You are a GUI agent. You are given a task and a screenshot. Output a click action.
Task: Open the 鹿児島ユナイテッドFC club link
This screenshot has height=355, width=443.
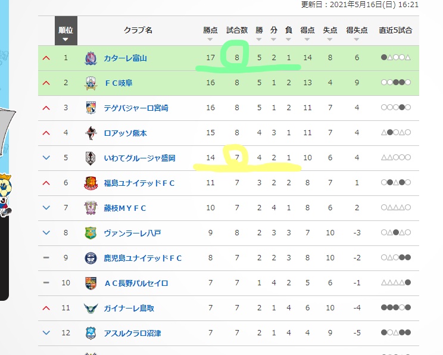point(143,258)
